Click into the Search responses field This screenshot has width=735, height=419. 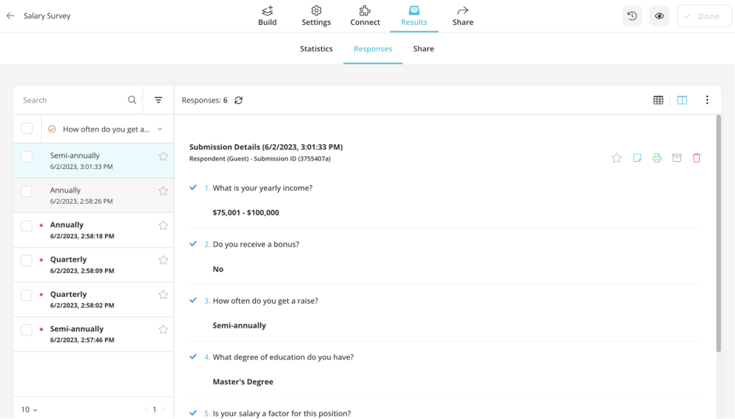(x=72, y=101)
